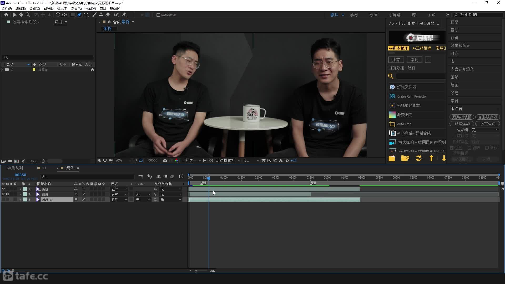Image resolution: width=505 pixels, height=284 pixels.
Task: Click the snapshot camera icon in viewer
Action: pyautogui.click(x=165, y=160)
